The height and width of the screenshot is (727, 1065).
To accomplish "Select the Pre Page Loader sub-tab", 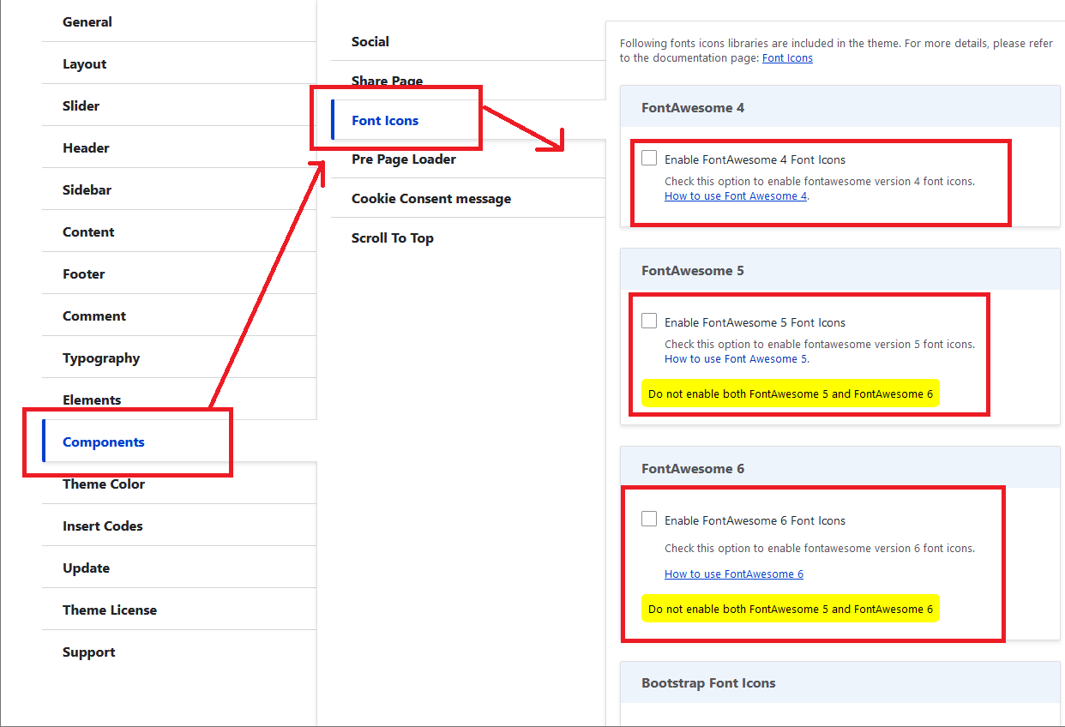I will (x=404, y=159).
